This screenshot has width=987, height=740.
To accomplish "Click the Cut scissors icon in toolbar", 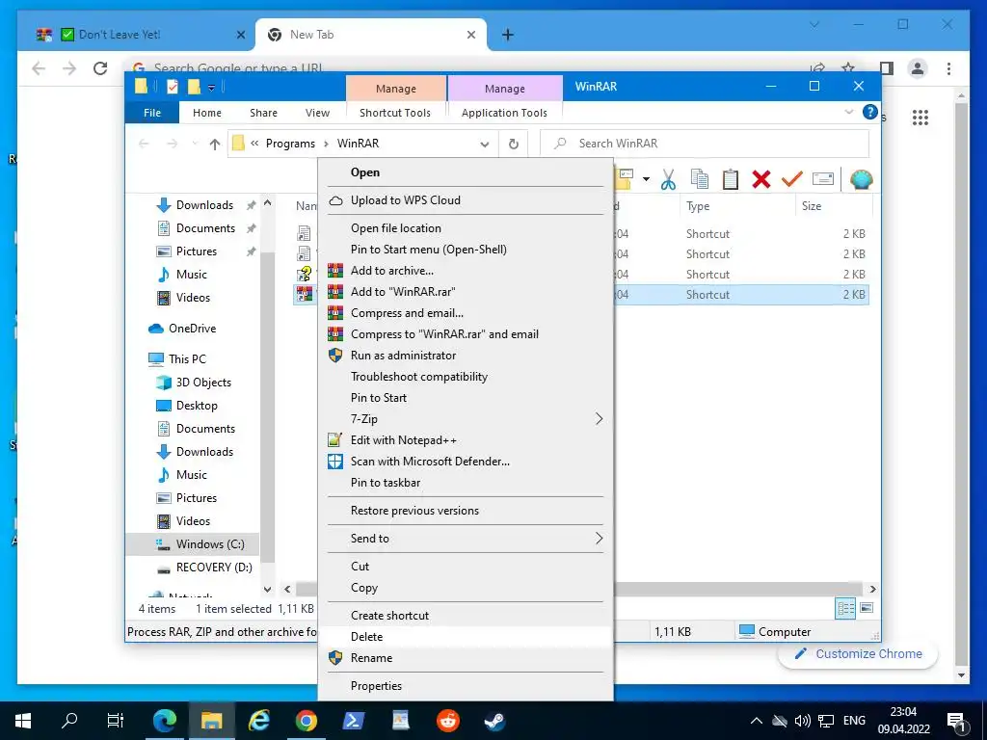I will click(x=669, y=180).
